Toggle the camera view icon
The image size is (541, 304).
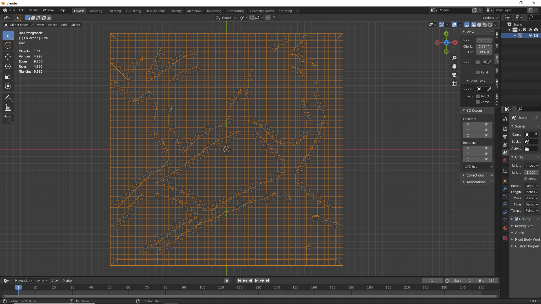(454, 75)
